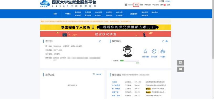Click the 24365 cloud logo

(45, 4)
